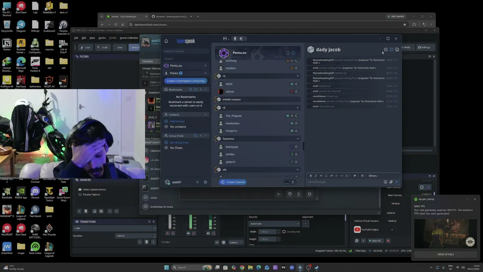
Task: Collapse the efe channel
Action: pyautogui.click(x=297, y=170)
